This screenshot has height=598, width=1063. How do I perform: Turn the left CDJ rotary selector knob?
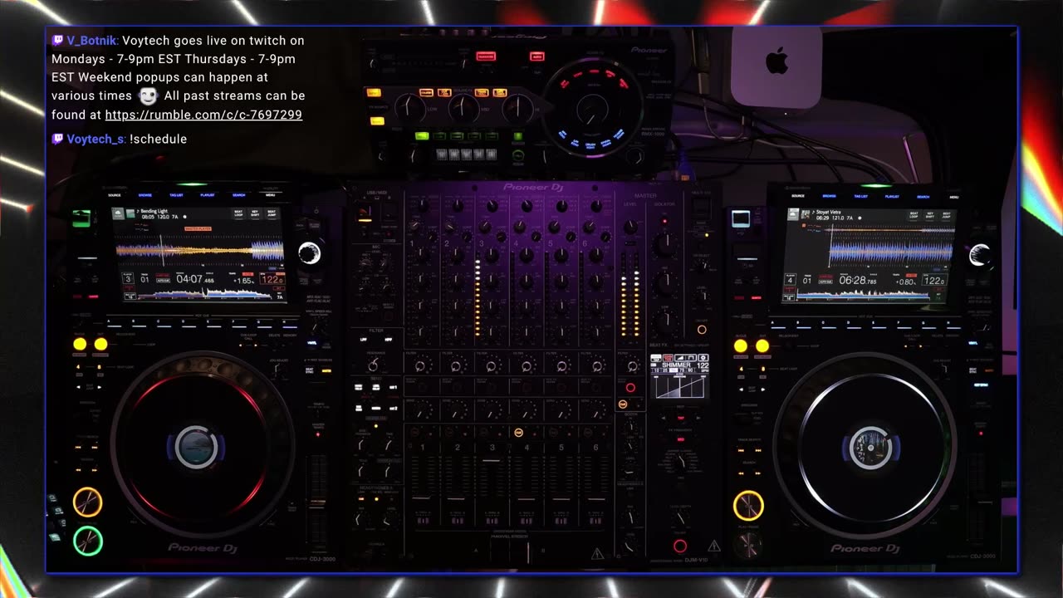coord(310,252)
